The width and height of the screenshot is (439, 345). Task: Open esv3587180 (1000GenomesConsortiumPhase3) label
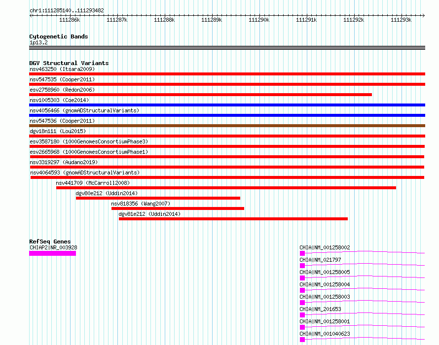(89, 141)
